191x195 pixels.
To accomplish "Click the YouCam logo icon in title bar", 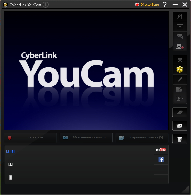I will pos(5,5).
